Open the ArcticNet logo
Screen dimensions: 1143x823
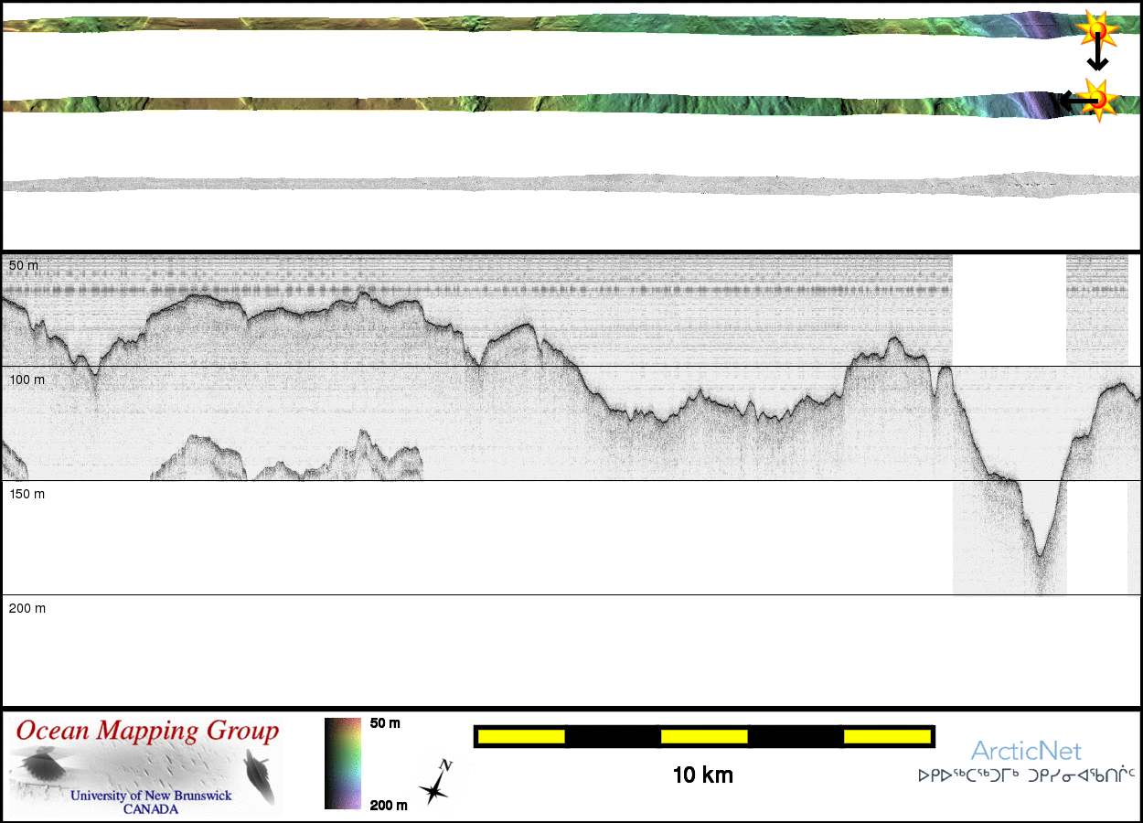(1026, 752)
